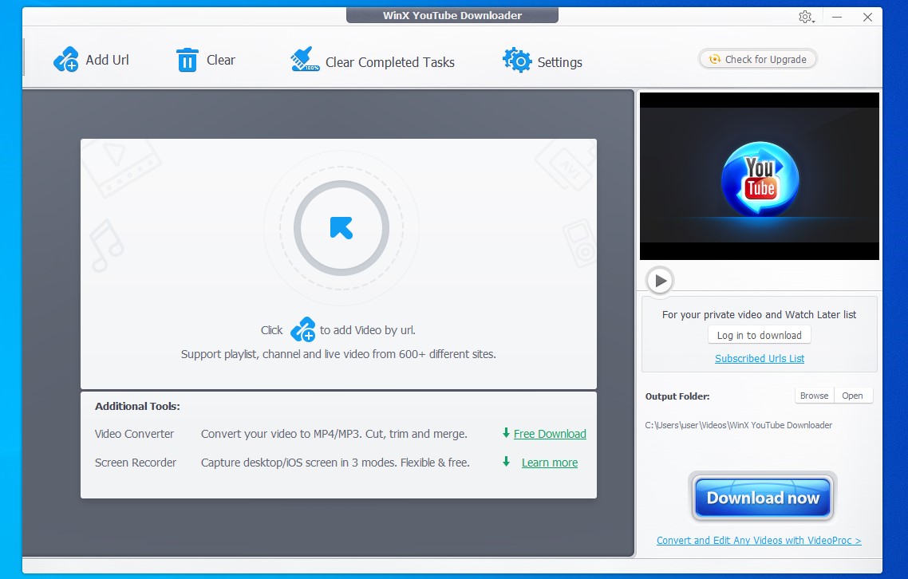This screenshot has width=908, height=579.
Task: Click the large circular arrow drop area
Action: point(341,228)
